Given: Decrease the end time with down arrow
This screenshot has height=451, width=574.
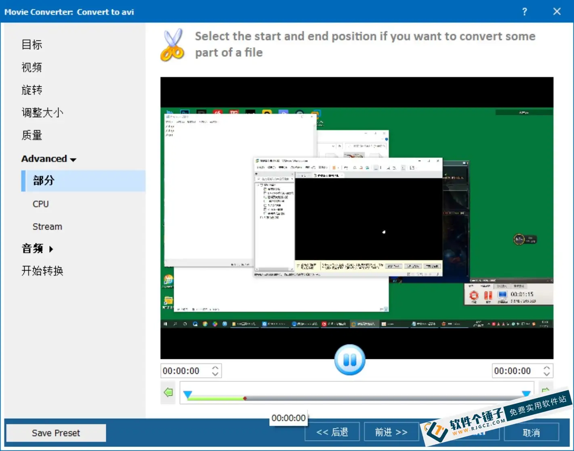Looking at the screenshot, I should click(x=547, y=374).
